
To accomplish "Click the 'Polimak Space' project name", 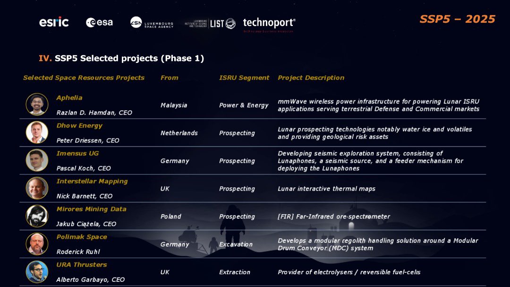I will pos(82,237).
